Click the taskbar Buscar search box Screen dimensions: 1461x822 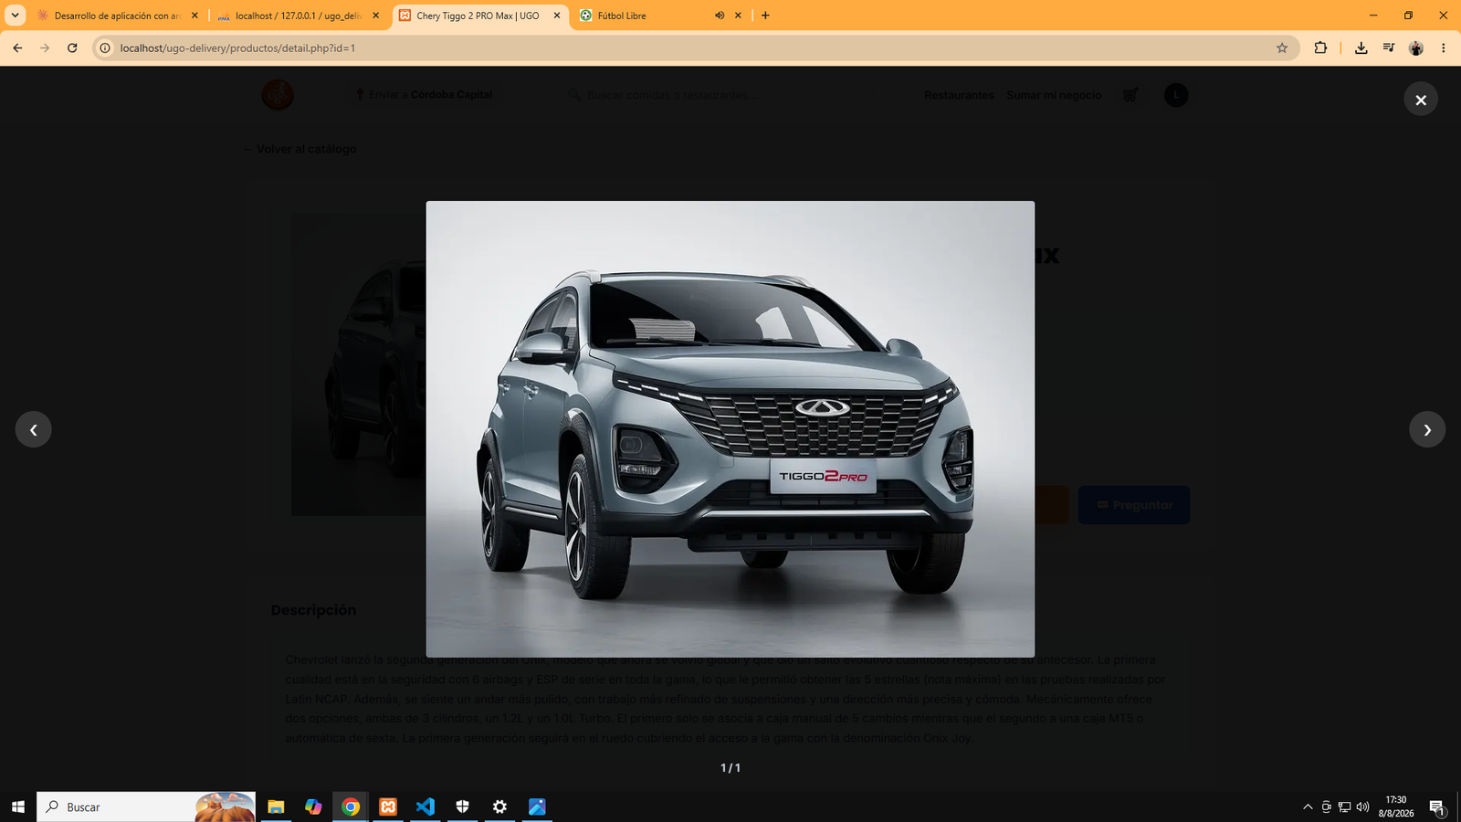146,806
